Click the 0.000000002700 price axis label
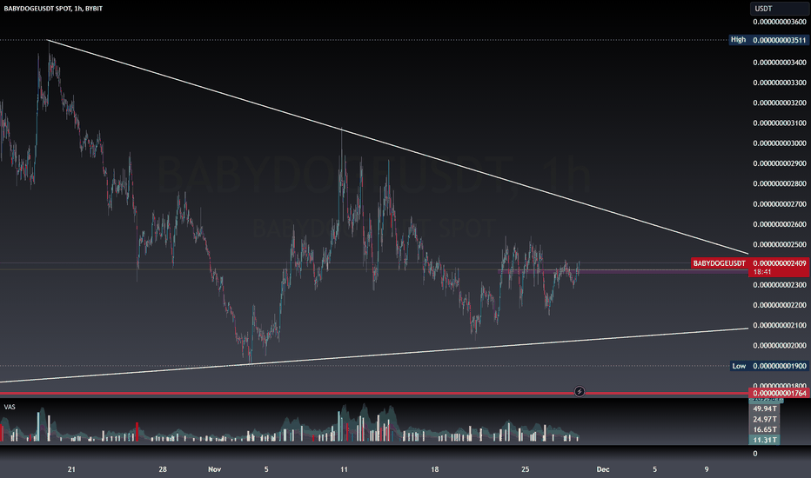This screenshot has width=811, height=478. tap(780, 204)
